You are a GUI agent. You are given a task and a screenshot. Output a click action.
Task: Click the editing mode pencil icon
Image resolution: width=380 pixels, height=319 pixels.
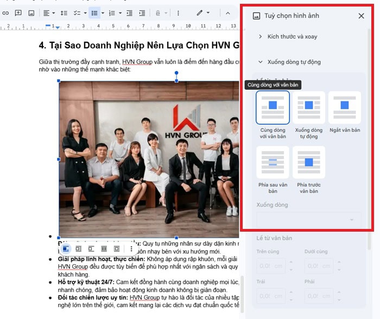point(199,13)
